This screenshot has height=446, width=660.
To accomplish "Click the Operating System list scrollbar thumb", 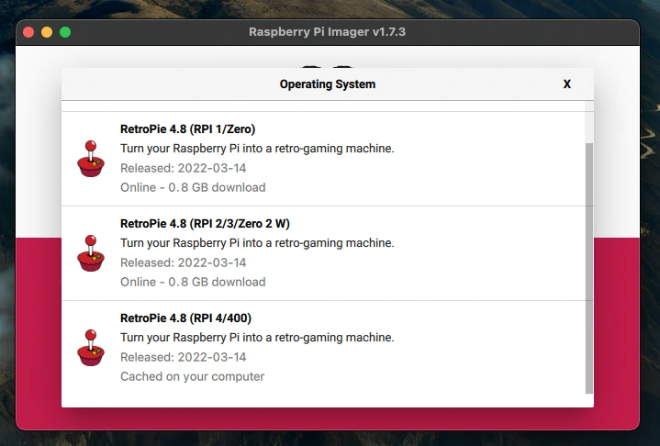I will coord(589,268).
